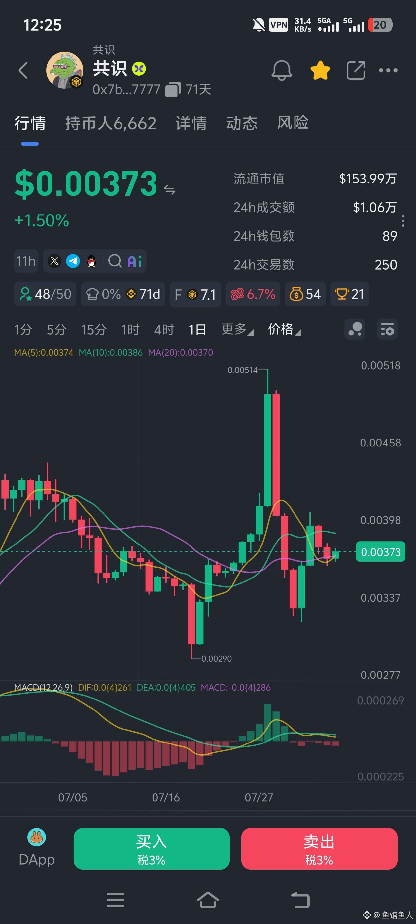This screenshot has width=416, height=924.
Task: Open the AI analysis icon
Action: pos(135,261)
